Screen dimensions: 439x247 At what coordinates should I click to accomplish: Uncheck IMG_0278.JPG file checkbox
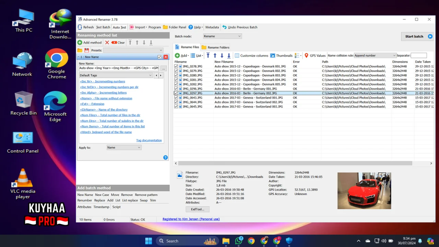(x=176, y=67)
